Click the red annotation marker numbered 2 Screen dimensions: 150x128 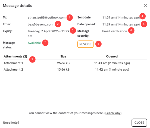click(58, 24)
